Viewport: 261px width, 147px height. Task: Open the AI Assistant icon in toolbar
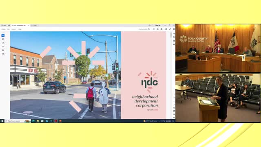coord(174,29)
